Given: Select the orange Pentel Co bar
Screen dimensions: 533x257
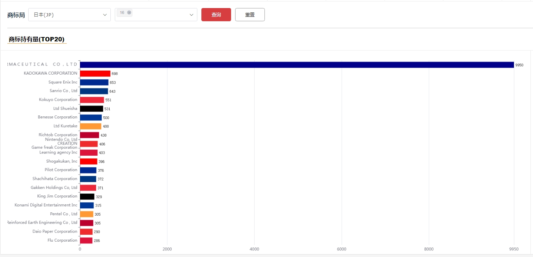Looking at the screenshot, I should tap(87, 214).
